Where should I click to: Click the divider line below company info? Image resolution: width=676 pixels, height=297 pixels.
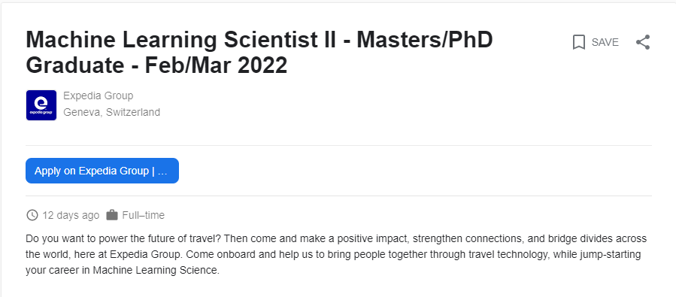click(338, 146)
